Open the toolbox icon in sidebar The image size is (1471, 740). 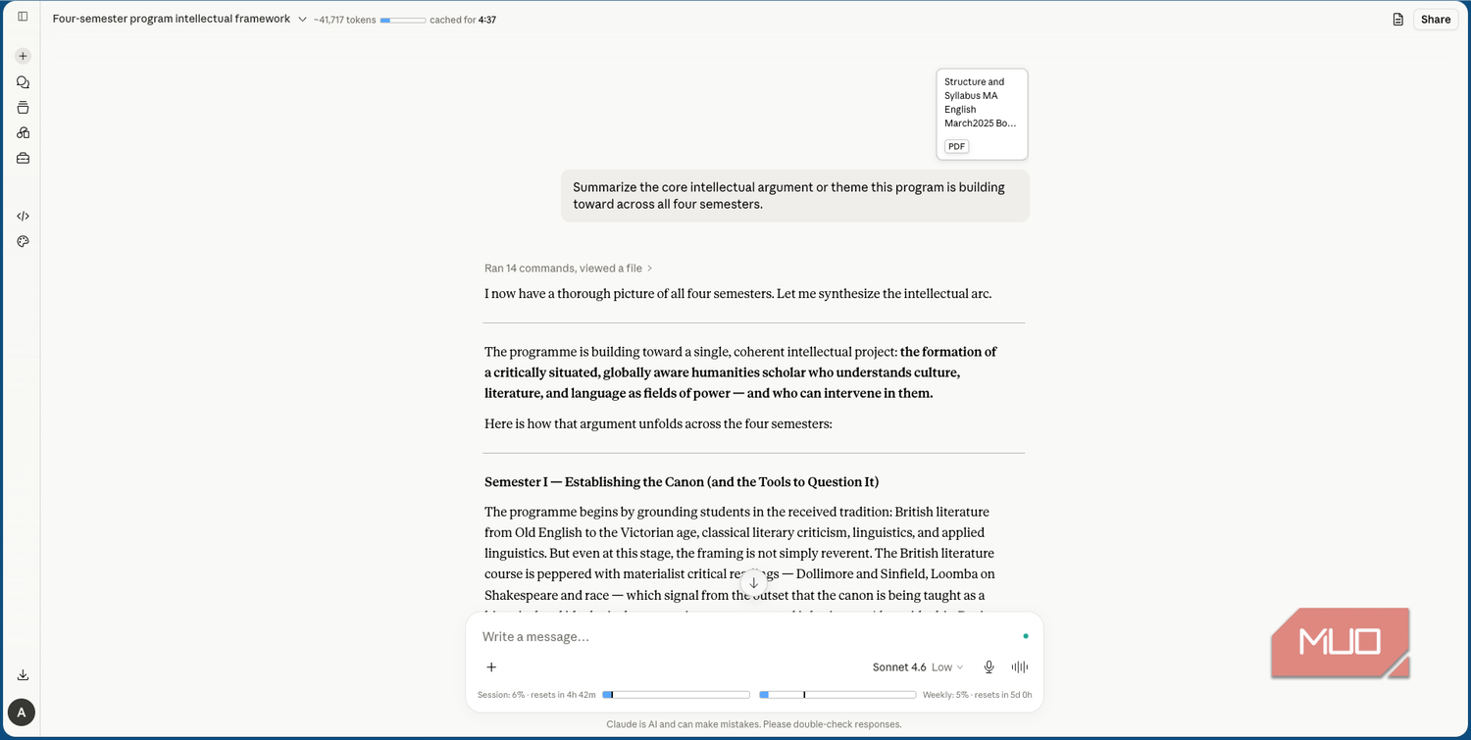[23, 158]
